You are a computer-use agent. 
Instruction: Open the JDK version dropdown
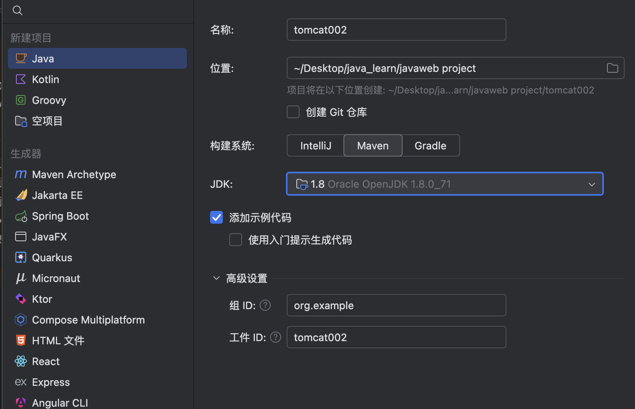pyautogui.click(x=444, y=184)
